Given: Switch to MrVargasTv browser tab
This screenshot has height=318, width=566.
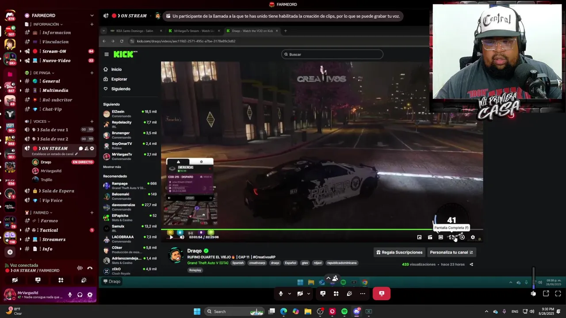Looking at the screenshot, I should point(194,31).
